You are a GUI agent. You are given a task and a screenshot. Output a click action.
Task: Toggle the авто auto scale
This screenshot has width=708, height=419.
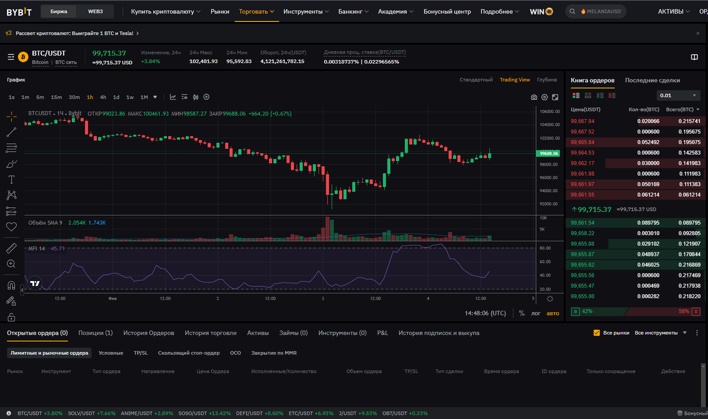(x=553, y=314)
